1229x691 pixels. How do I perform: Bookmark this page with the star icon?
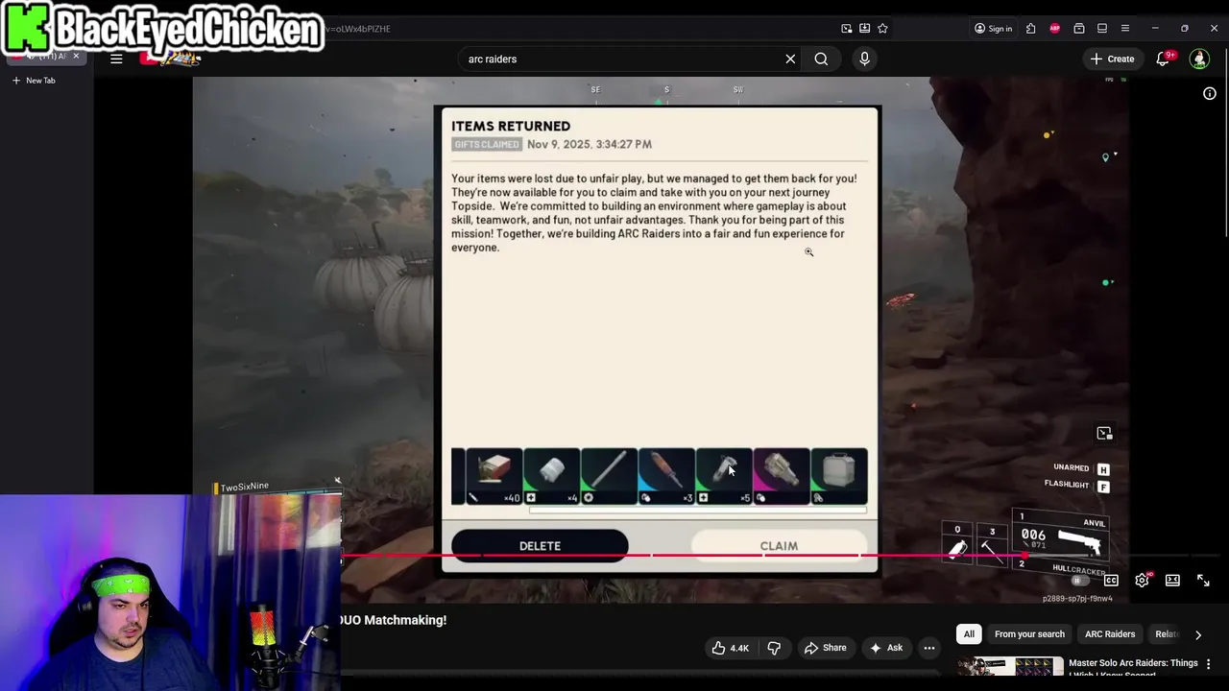pyautogui.click(x=882, y=29)
